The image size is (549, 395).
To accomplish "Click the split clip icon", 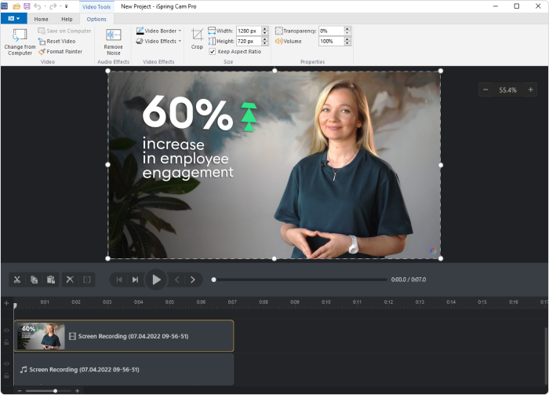I will [x=87, y=280].
